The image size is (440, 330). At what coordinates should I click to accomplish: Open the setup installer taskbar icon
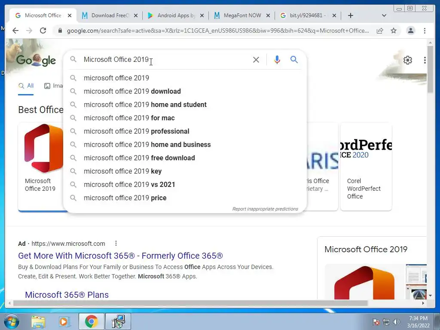118,321
